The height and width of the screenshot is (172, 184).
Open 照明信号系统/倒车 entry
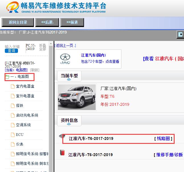(x=32, y=163)
